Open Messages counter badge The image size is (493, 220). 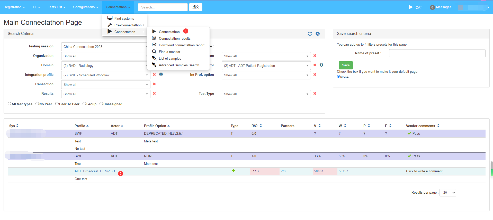432,7
